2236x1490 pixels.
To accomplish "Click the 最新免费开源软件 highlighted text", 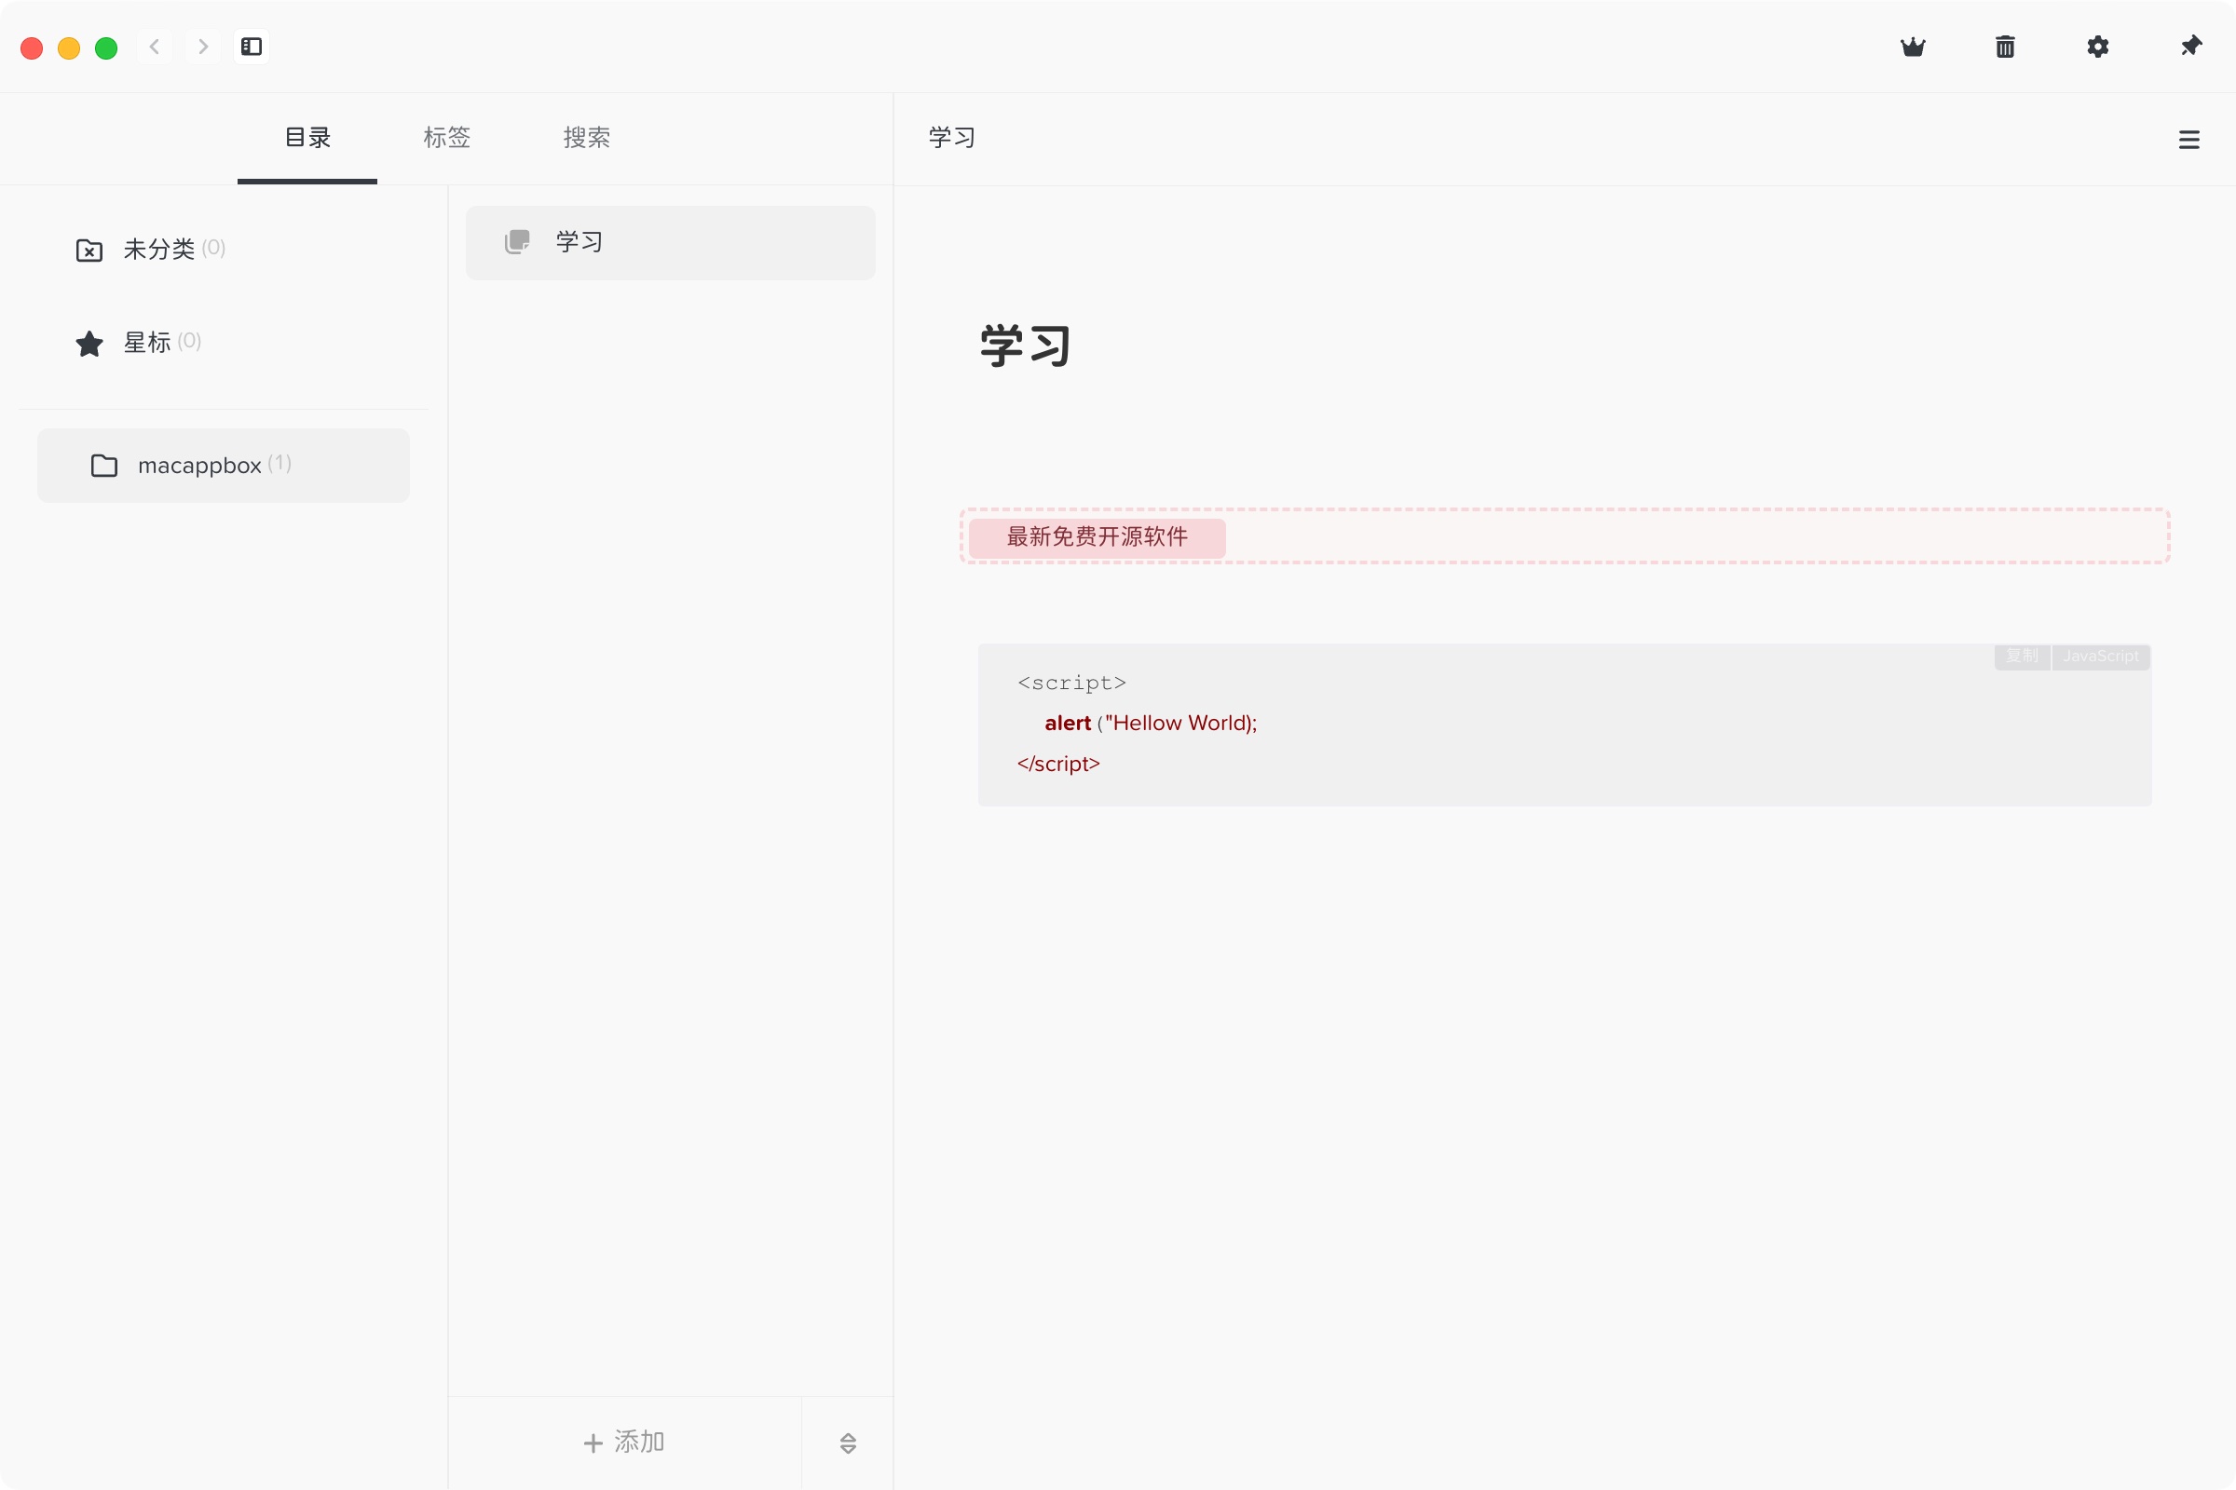I will click(x=1098, y=537).
